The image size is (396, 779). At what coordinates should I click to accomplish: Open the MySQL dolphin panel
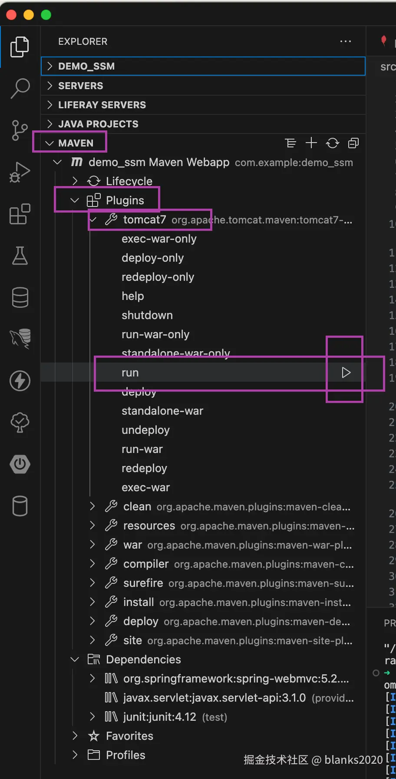tap(19, 339)
